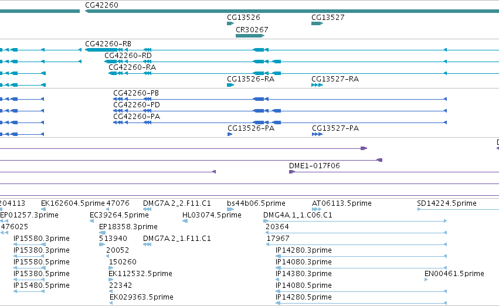499x306 pixels.
Task: Click the IP14380.3prime arrow glyph
Action: point(277,280)
